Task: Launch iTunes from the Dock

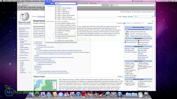Action: pos(78,95)
